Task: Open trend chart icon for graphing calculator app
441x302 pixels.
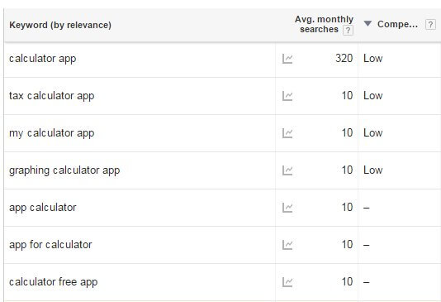Action: click(x=287, y=170)
